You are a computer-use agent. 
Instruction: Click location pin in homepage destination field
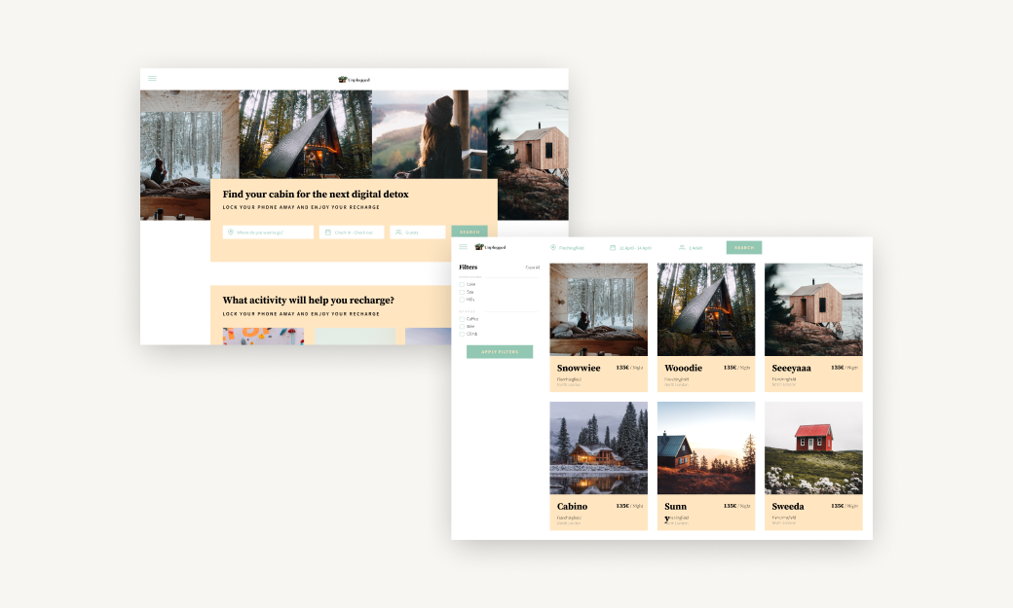(x=231, y=232)
